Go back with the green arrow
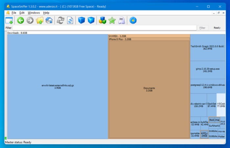This screenshot has width=230, height=148. coord(20,20)
